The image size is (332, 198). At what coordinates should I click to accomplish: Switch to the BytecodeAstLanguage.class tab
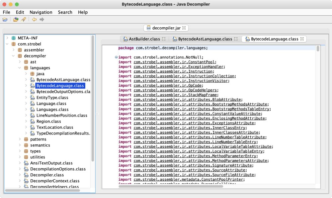click(x=205, y=39)
